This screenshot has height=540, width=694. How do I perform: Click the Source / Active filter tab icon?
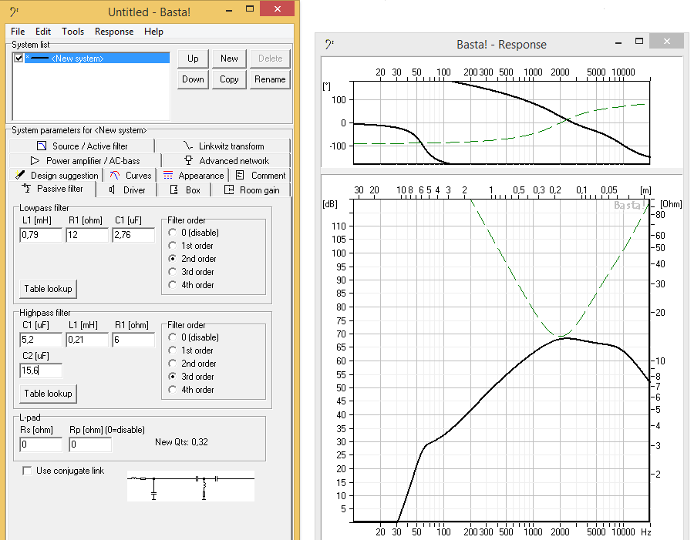click(42, 146)
